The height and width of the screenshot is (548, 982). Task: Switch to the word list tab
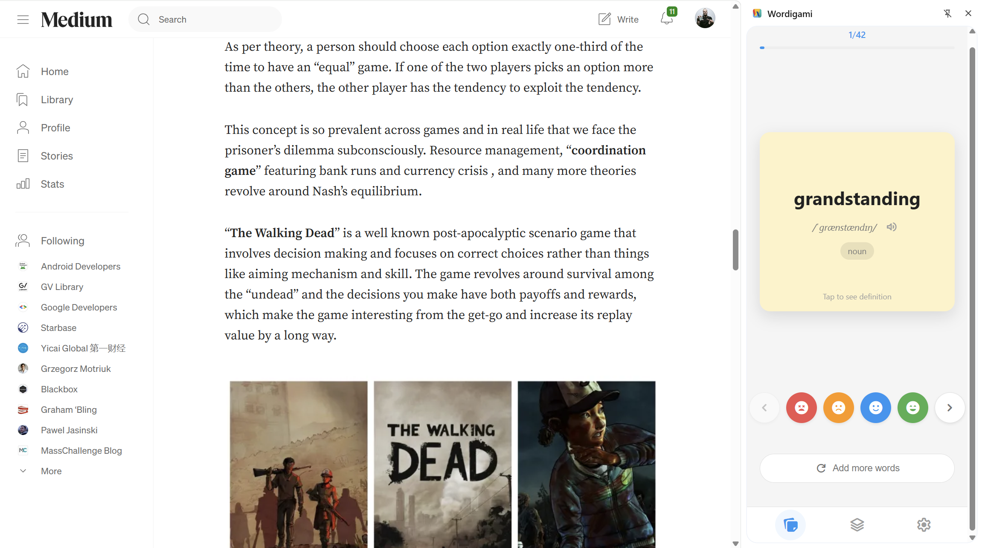coord(857,525)
